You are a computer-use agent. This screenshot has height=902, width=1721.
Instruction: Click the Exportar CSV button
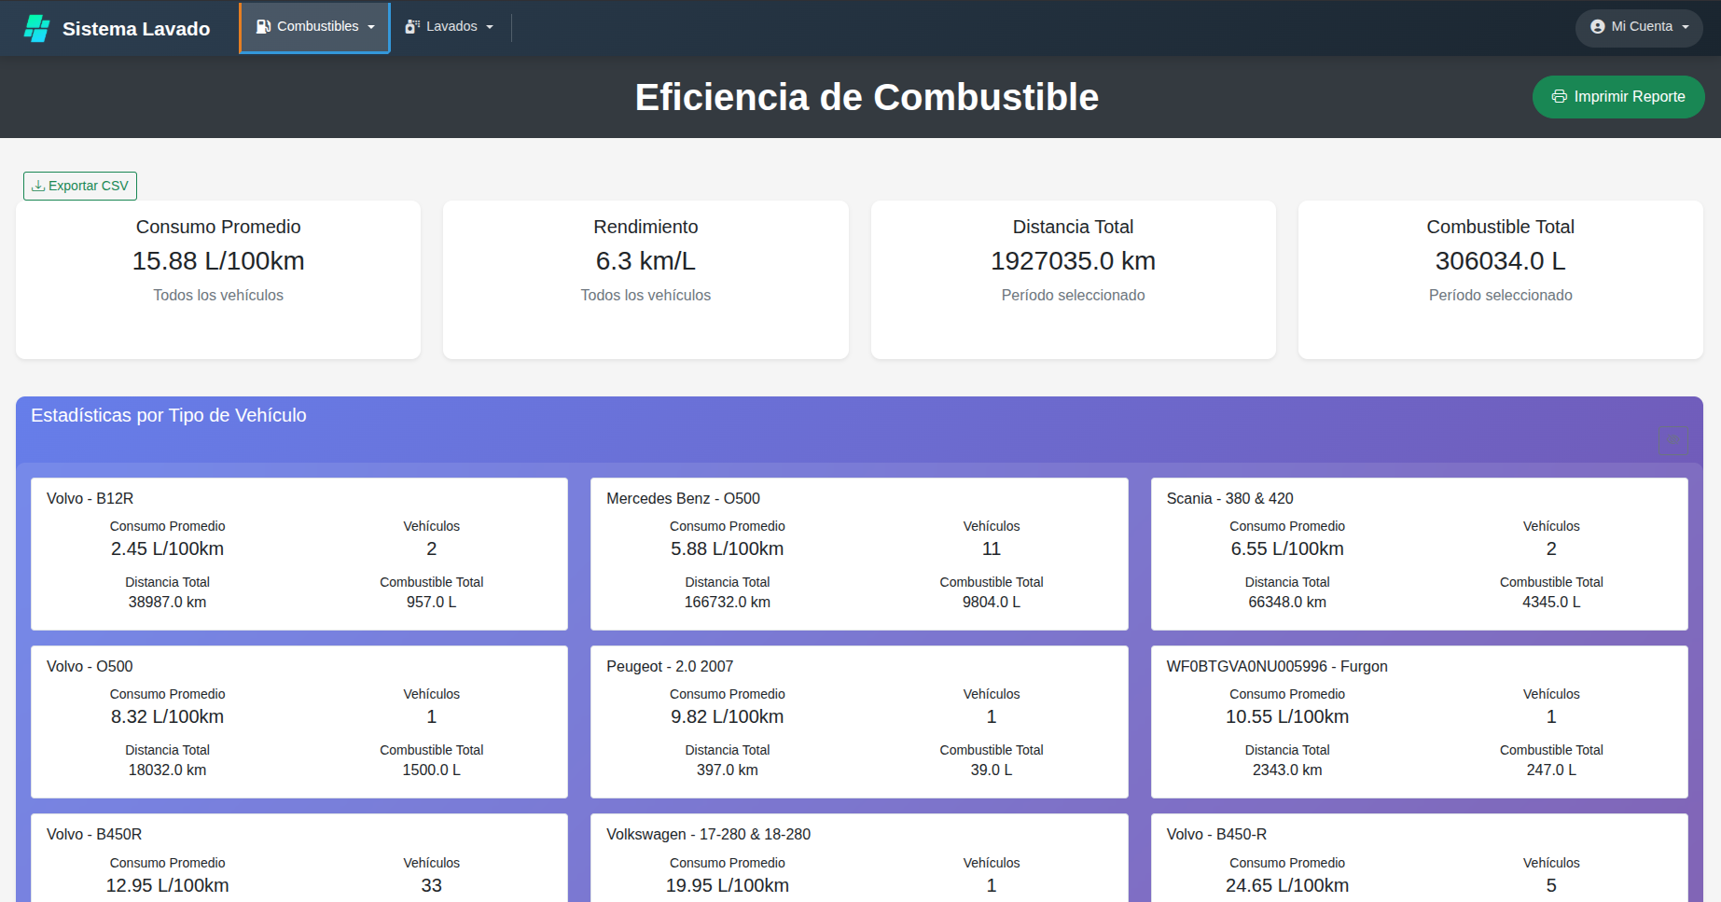click(x=79, y=186)
